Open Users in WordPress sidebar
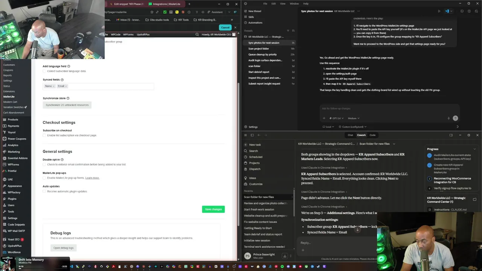Viewport: 482px width, 271px height. pyautogui.click(x=11, y=205)
